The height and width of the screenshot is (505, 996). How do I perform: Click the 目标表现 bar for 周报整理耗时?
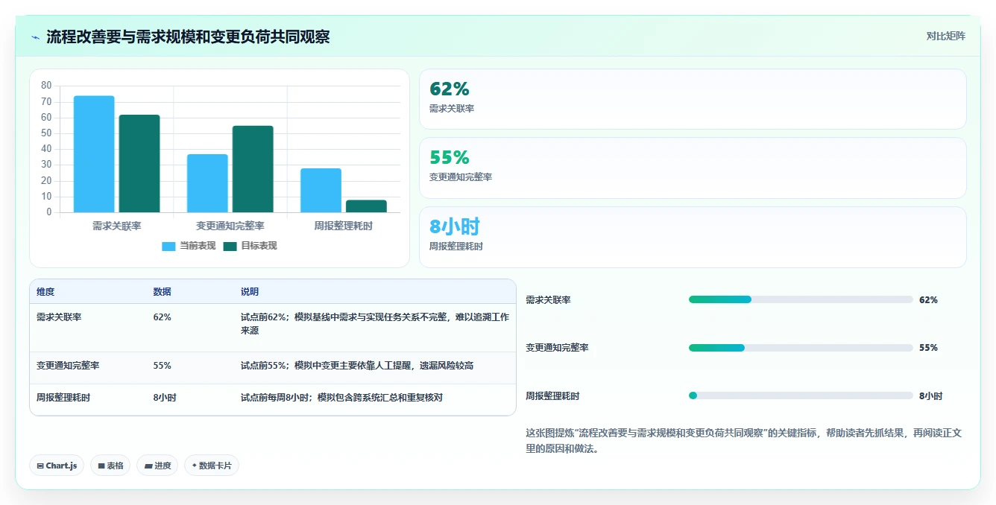(366, 206)
